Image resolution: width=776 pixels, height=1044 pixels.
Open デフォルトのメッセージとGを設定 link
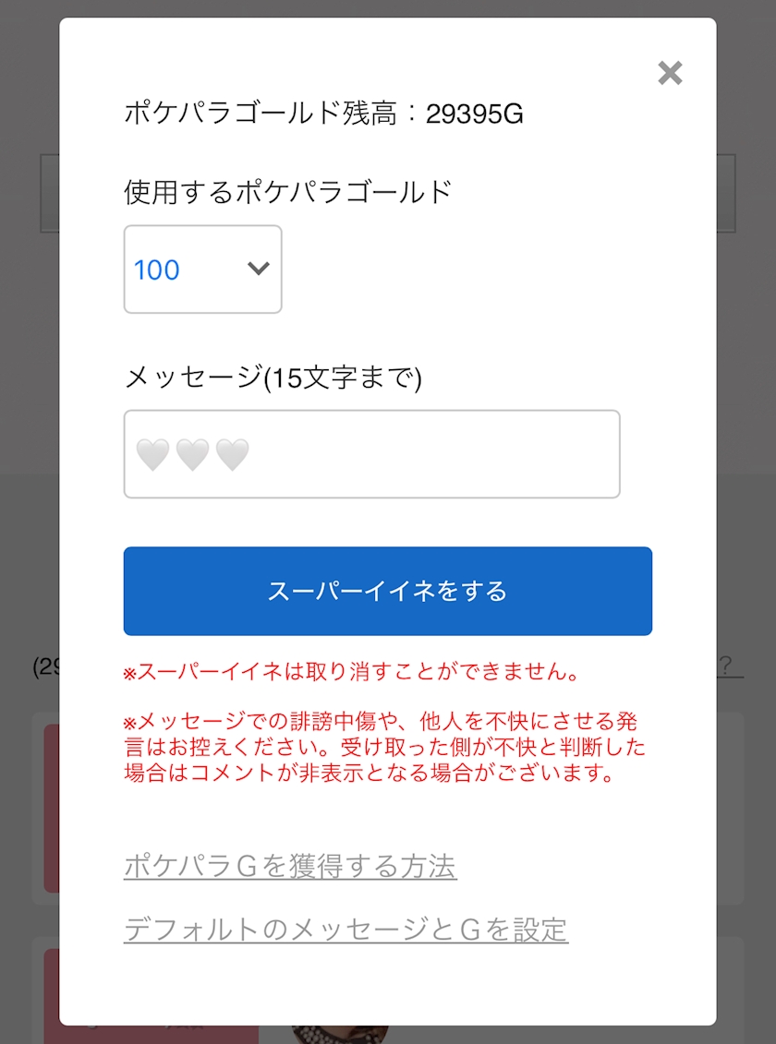[346, 929]
